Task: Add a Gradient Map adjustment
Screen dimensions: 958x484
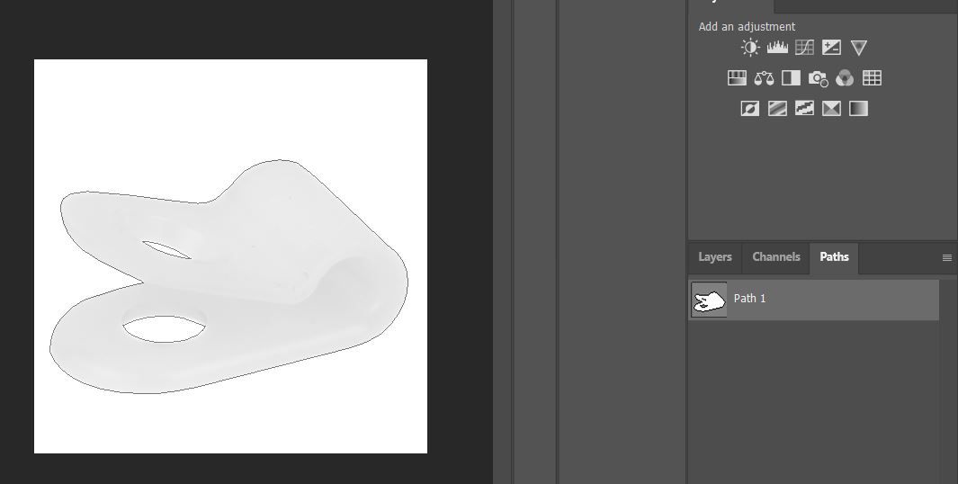Action: 858,109
